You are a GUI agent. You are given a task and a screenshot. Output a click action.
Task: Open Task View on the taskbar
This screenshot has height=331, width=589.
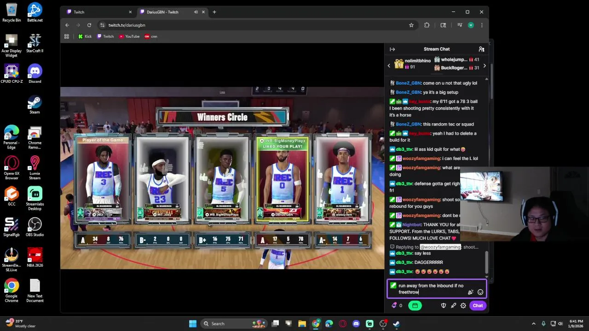click(x=275, y=324)
